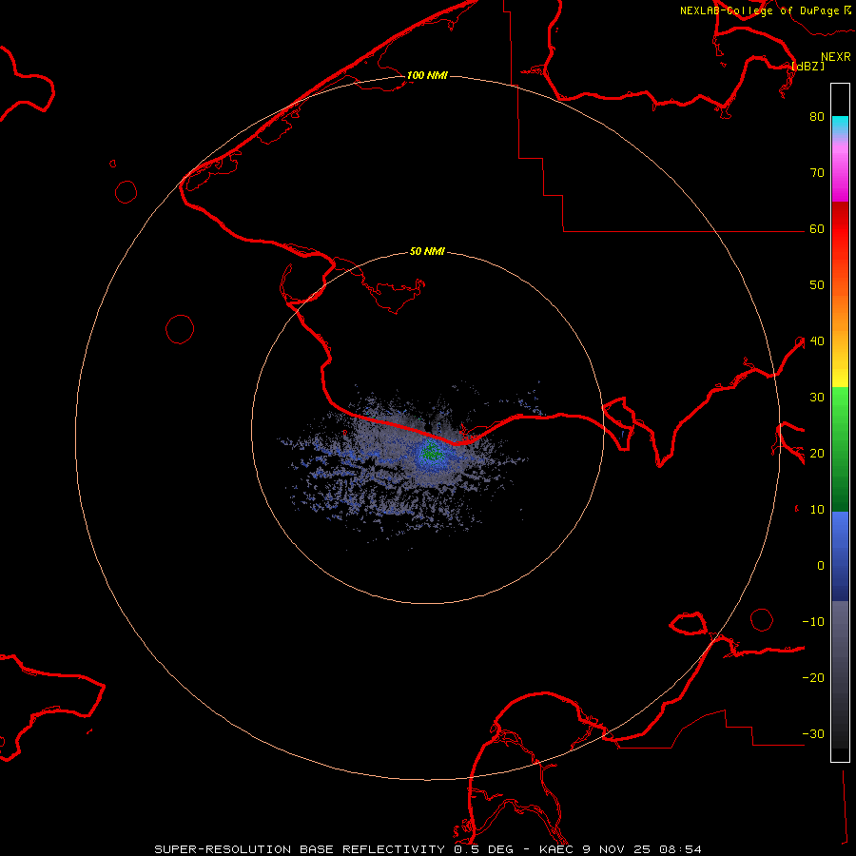Click the Super-Resolution Base Reflectivity caption text
This screenshot has width=856, height=856.
pos(300,849)
